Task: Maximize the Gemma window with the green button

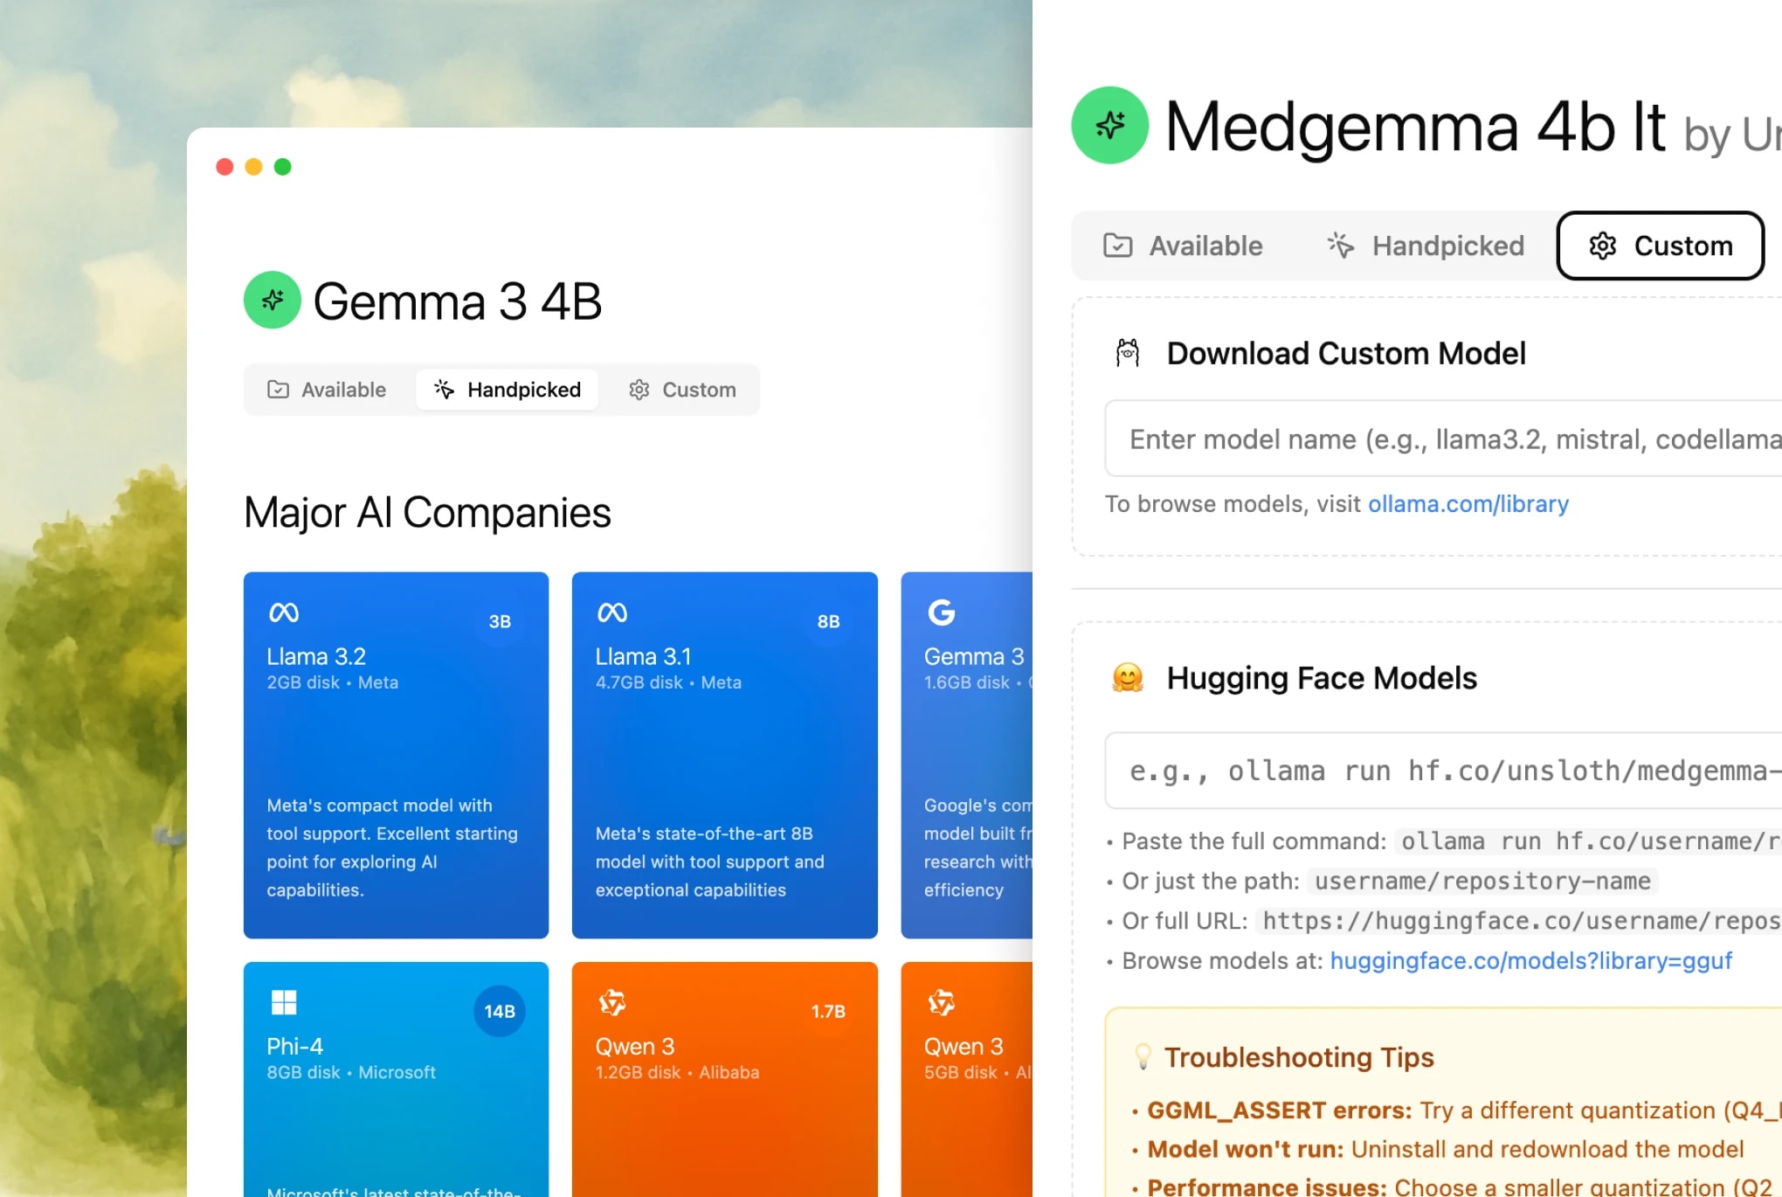Action: (283, 167)
